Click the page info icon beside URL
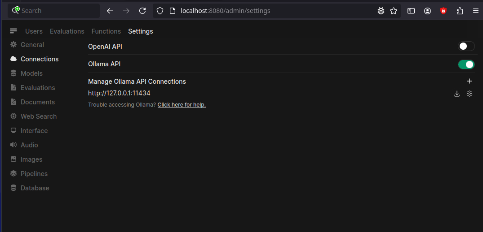Image resolution: width=483 pixels, height=232 pixels. [173, 11]
